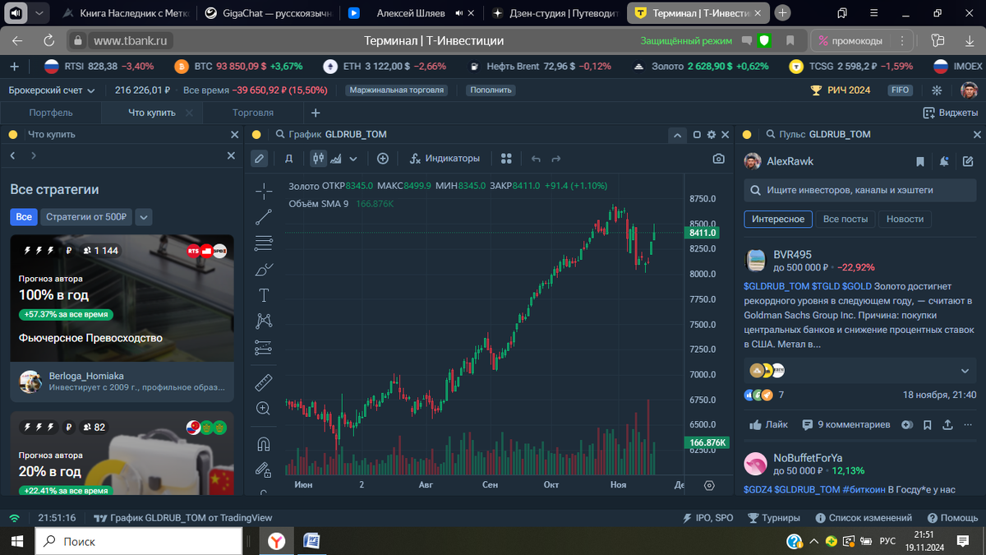The height and width of the screenshot is (555, 986).
Task: Select the 'Все' strategies filter
Action: pos(24,217)
